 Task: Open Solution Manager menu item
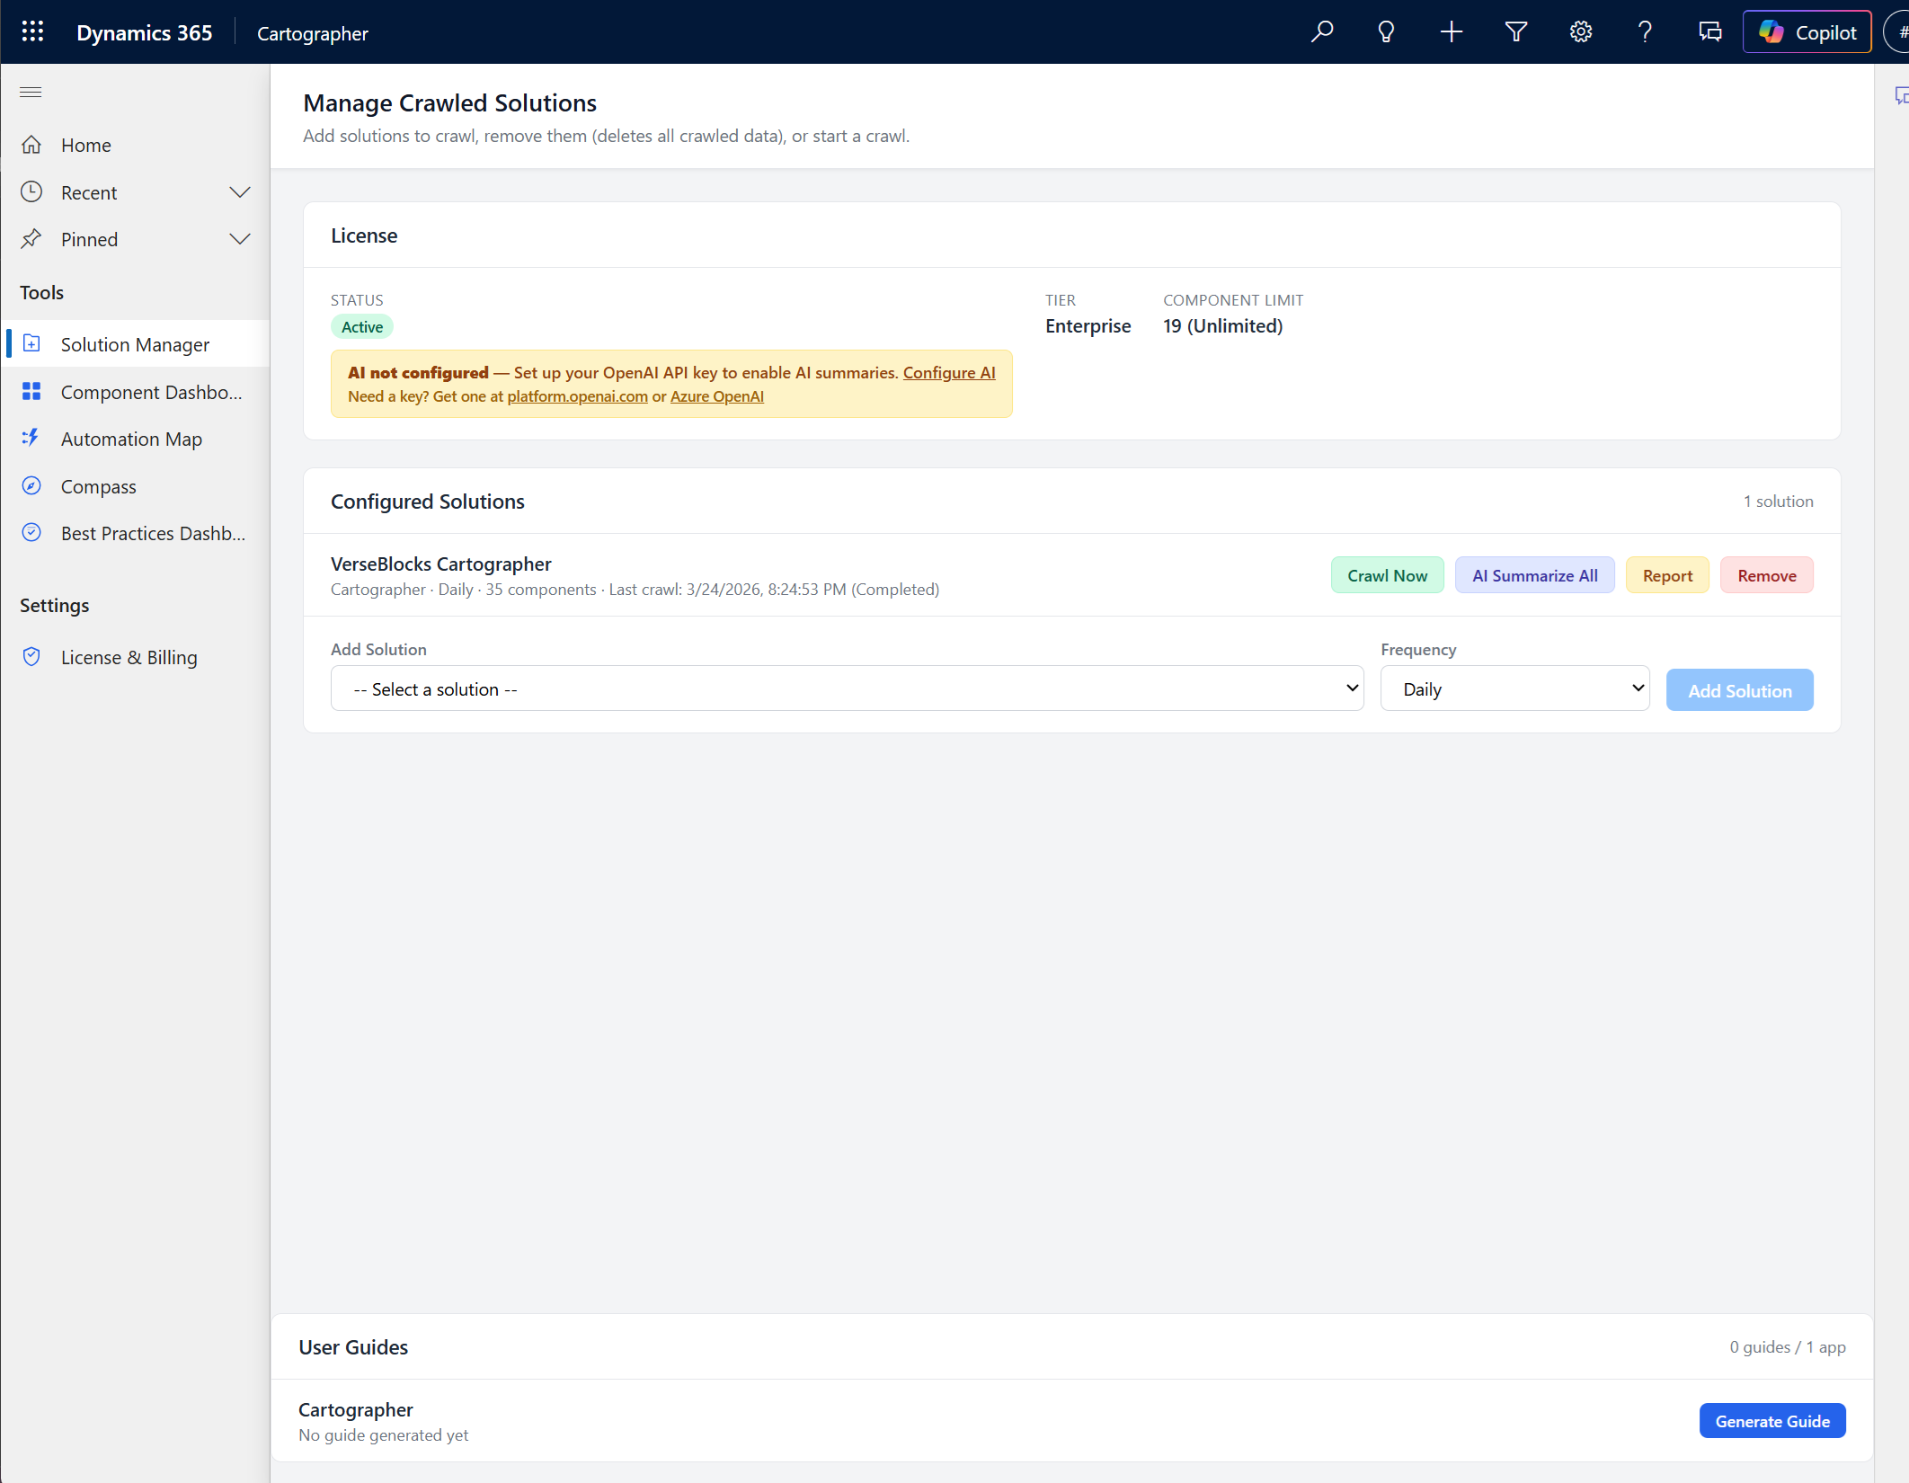tap(135, 344)
